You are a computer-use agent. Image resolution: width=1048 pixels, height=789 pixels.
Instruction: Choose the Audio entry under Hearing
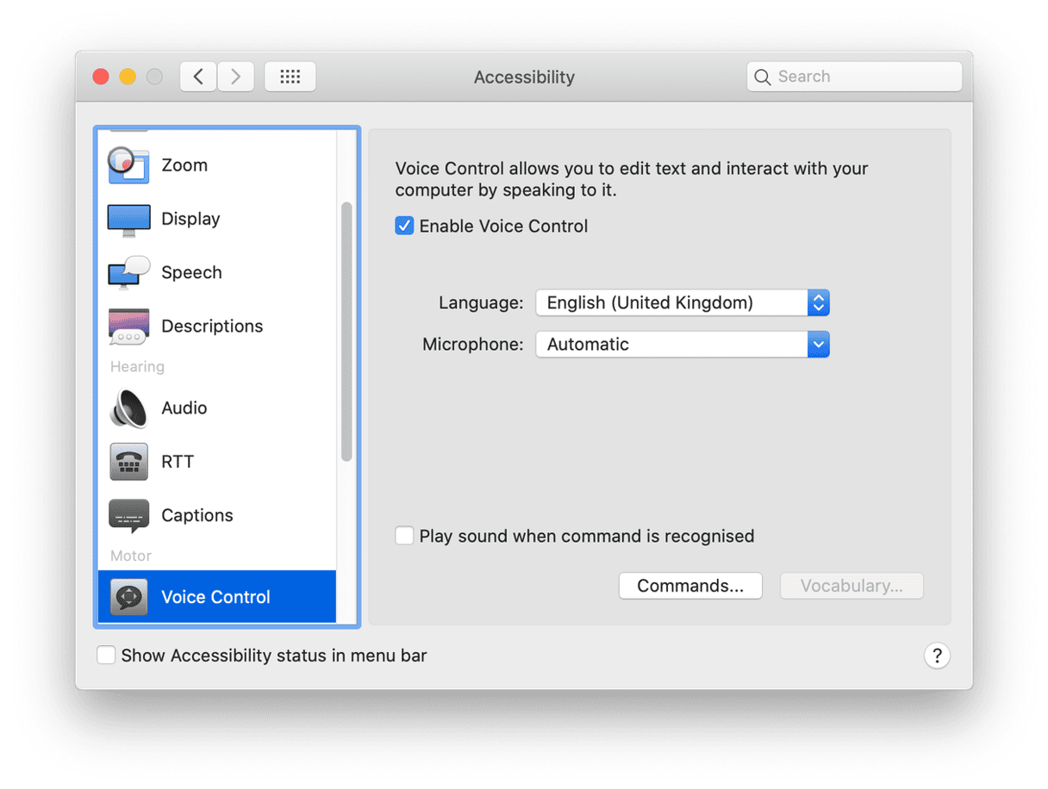[184, 408]
